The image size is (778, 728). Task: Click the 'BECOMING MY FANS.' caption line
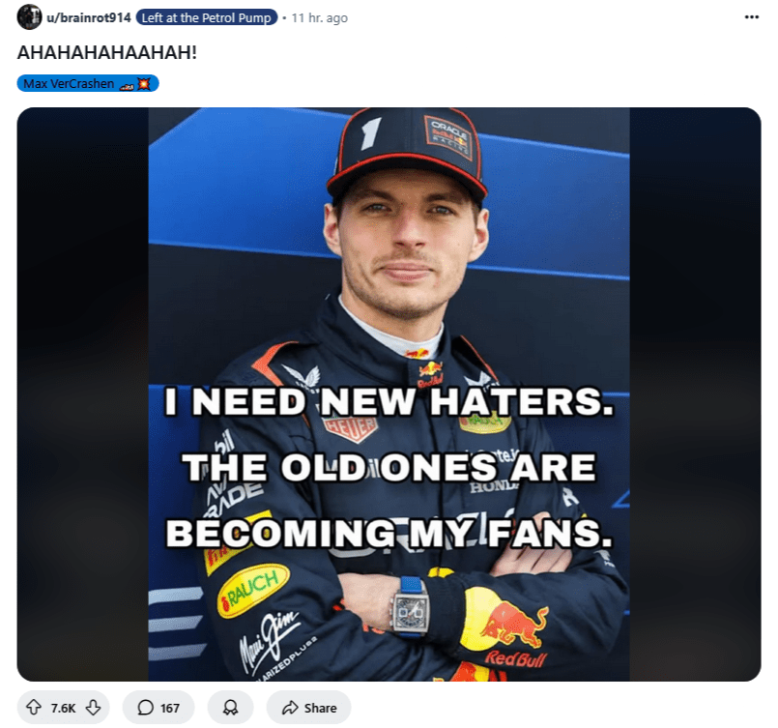click(x=389, y=533)
